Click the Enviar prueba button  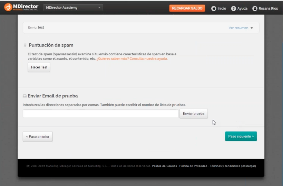coord(194,113)
